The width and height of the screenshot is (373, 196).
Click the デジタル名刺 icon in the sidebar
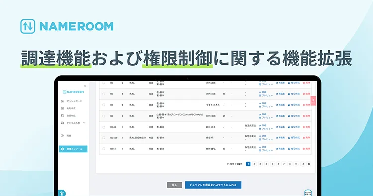click(x=62, y=123)
